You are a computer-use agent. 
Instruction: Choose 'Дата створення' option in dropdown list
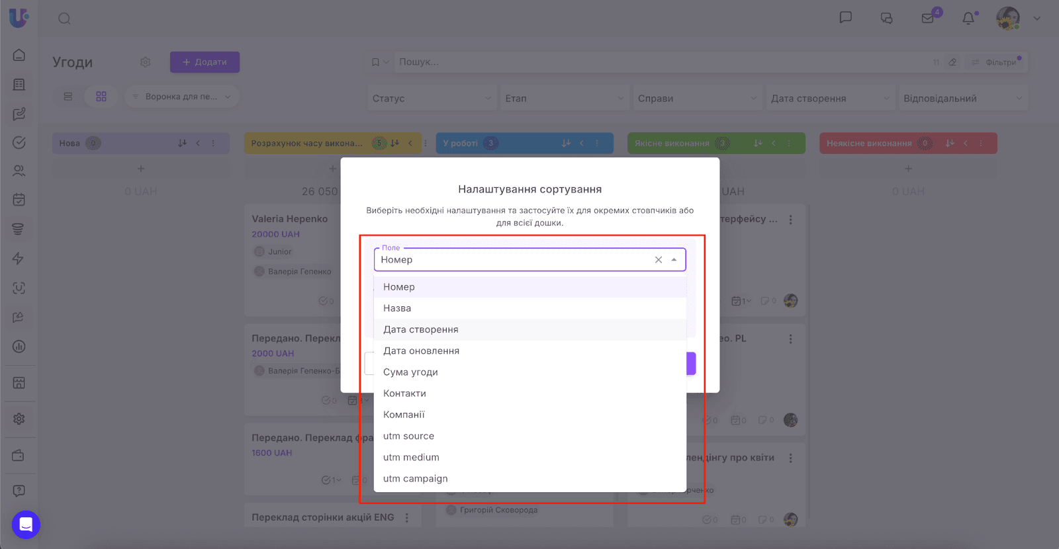pos(420,329)
